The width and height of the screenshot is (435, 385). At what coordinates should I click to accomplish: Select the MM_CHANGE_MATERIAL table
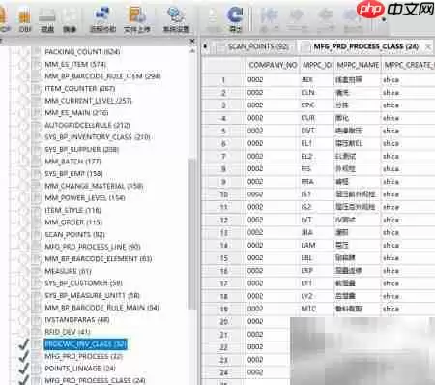coord(94,186)
